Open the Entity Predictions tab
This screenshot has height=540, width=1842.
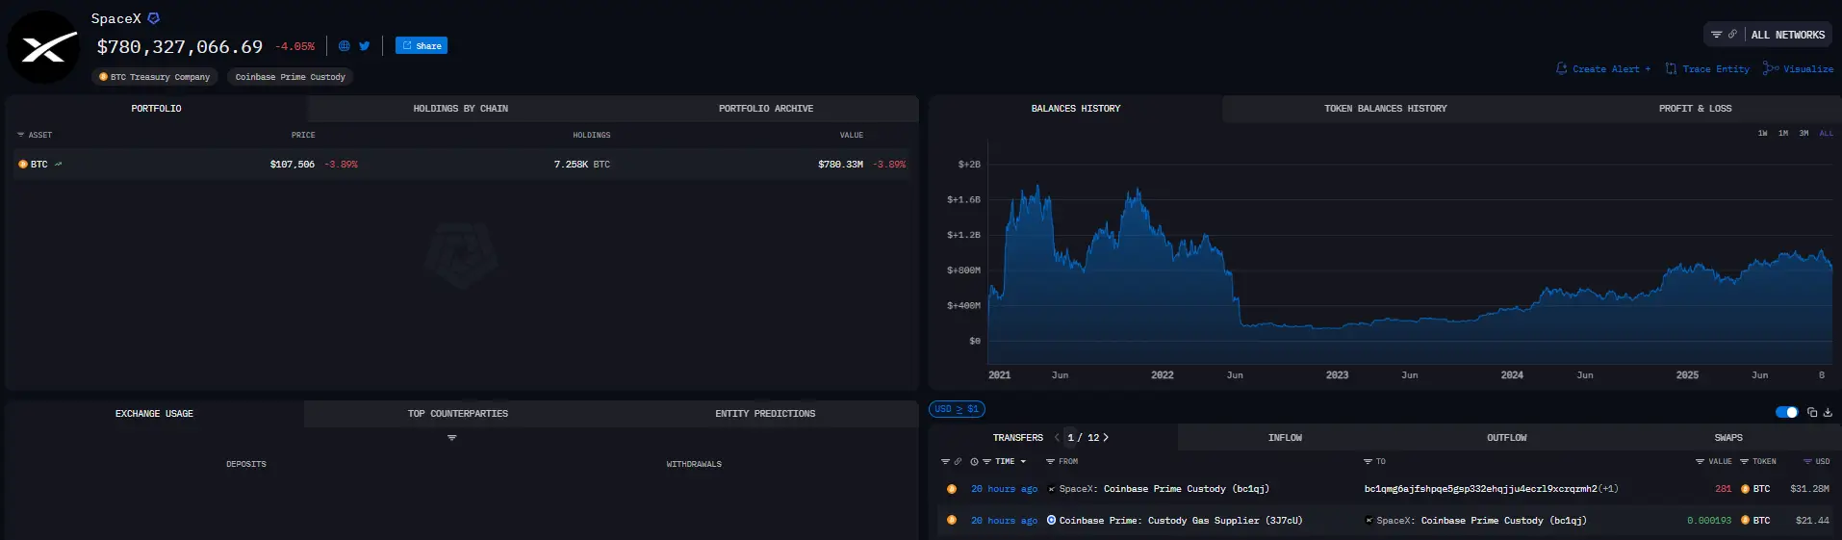tap(765, 414)
